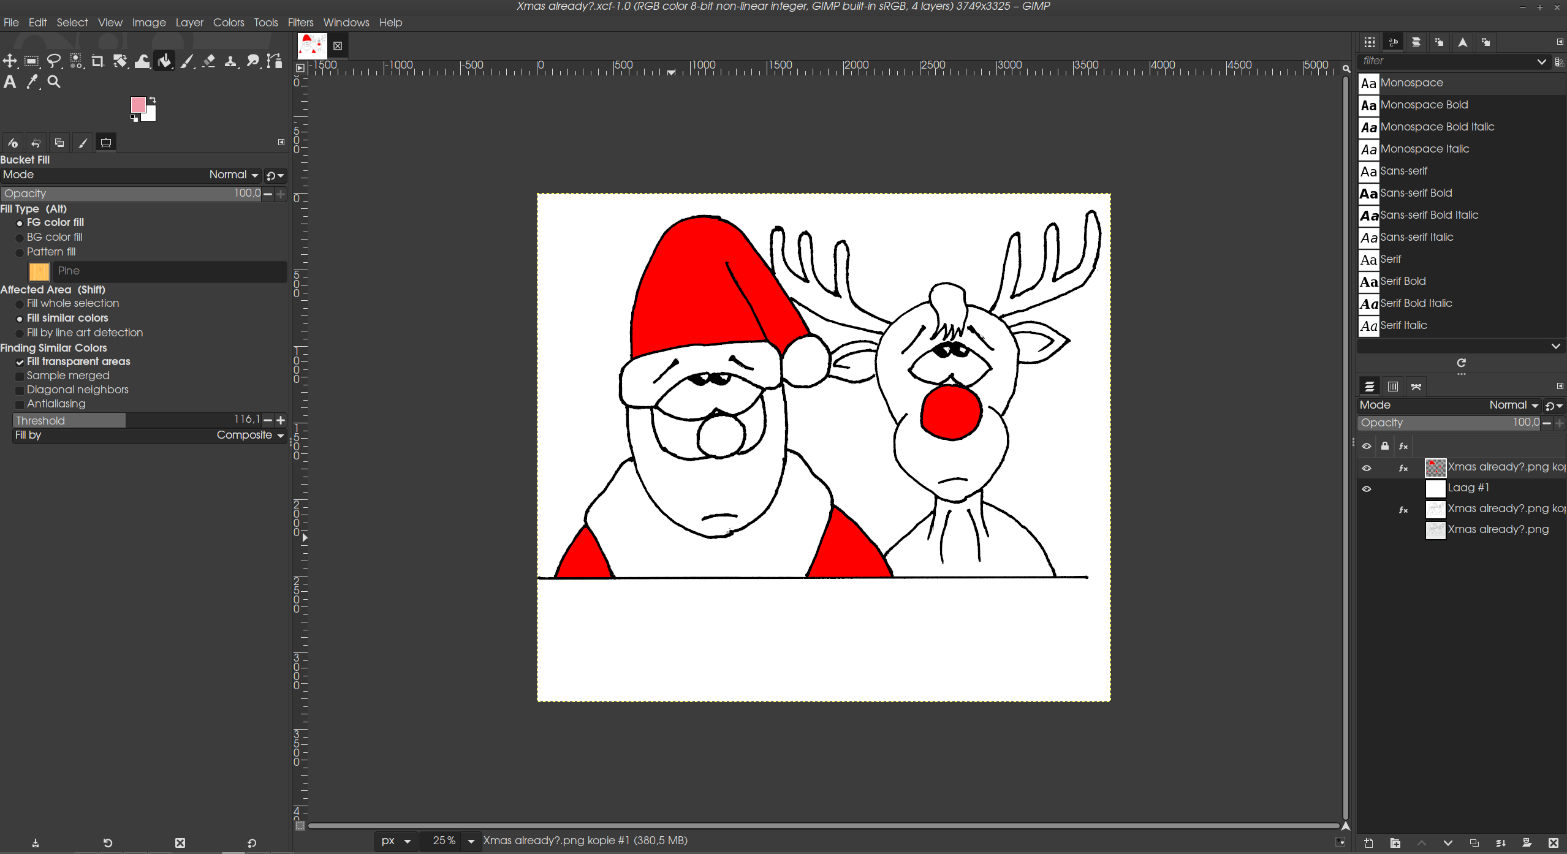Image resolution: width=1567 pixels, height=854 pixels.
Task: Select the Zoom magnifier tool
Action: pos(54,82)
